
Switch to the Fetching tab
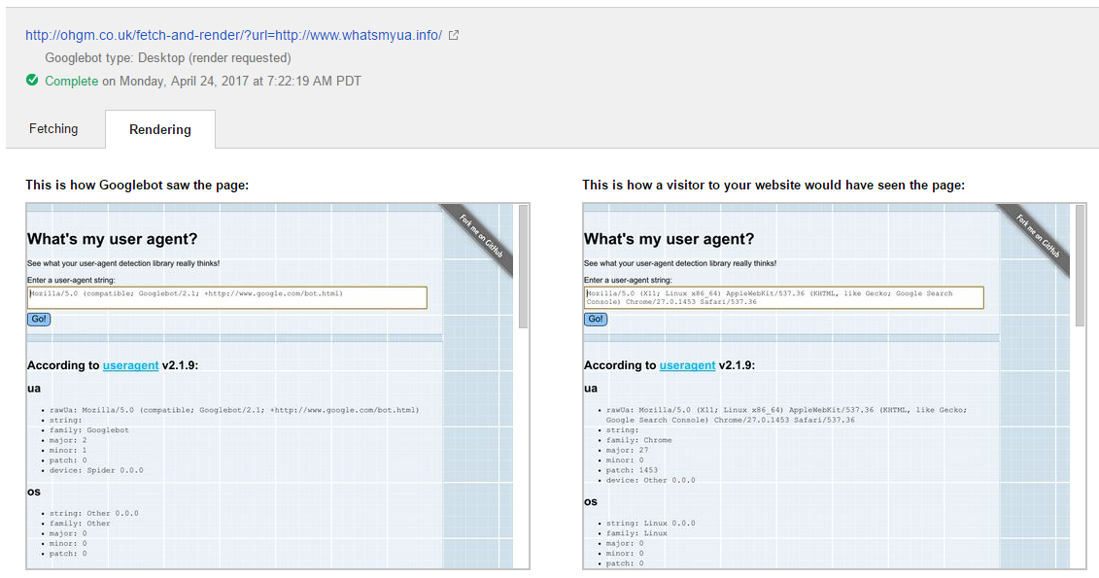pos(53,128)
